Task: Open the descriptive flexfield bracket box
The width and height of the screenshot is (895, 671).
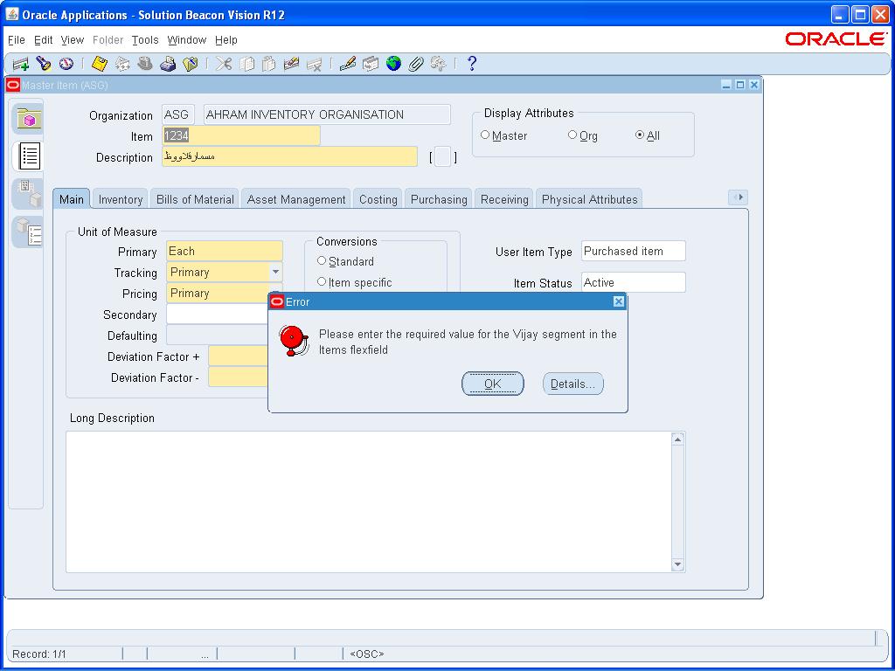Action: point(443,157)
